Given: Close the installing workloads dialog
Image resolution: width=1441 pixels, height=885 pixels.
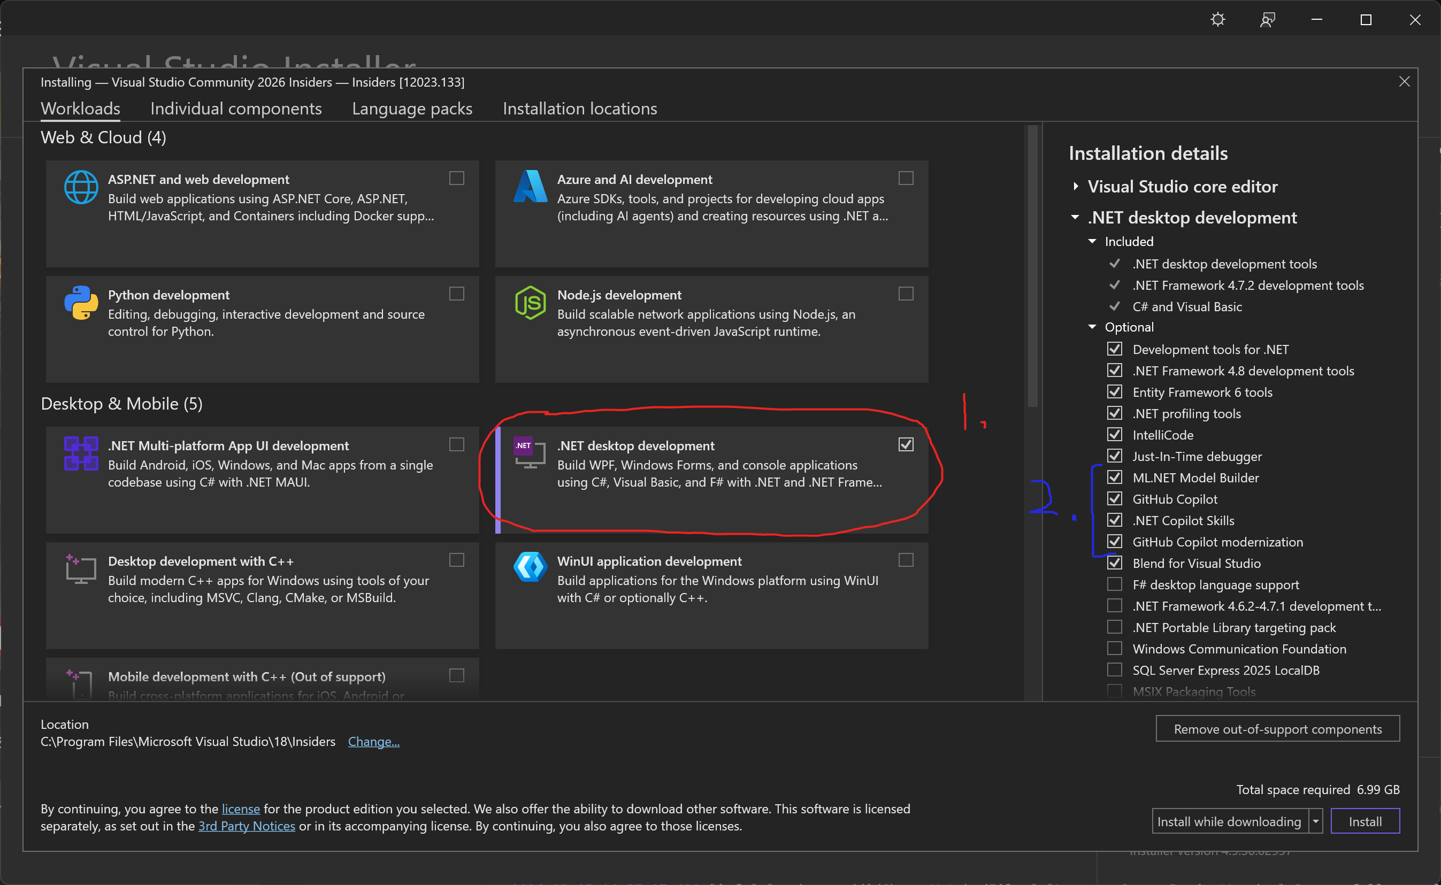Looking at the screenshot, I should pyautogui.click(x=1404, y=81).
